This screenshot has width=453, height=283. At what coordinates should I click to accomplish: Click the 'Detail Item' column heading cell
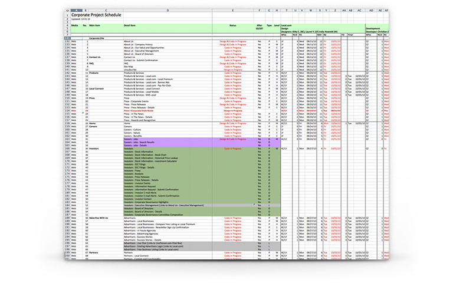(130, 25)
